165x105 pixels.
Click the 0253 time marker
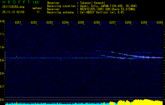tap(50, 23)
